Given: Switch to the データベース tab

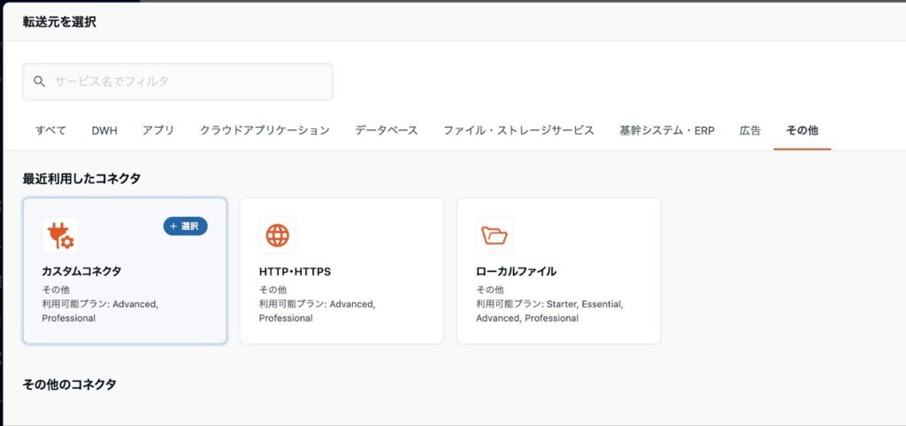Looking at the screenshot, I should click(x=386, y=130).
